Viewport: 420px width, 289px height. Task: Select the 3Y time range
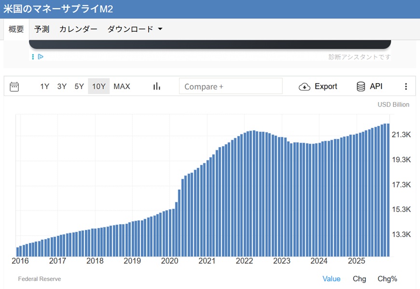coord(62,87)
